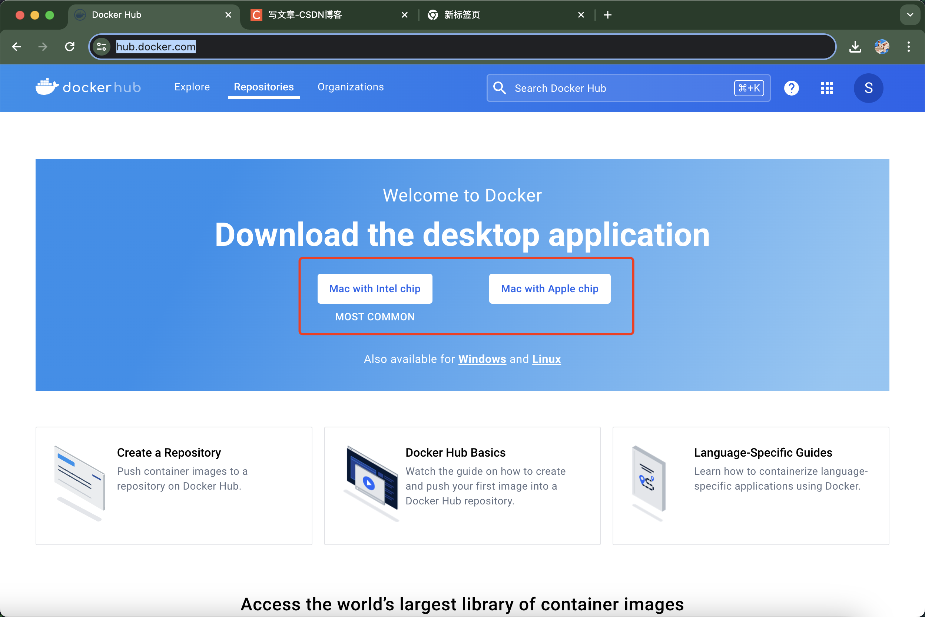Open the Docker Hub Basics card
This screenshot has width=925, height=617.
462,486
